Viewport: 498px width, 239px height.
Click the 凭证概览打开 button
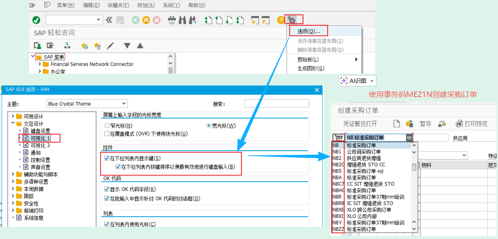(x=360, y=124)
